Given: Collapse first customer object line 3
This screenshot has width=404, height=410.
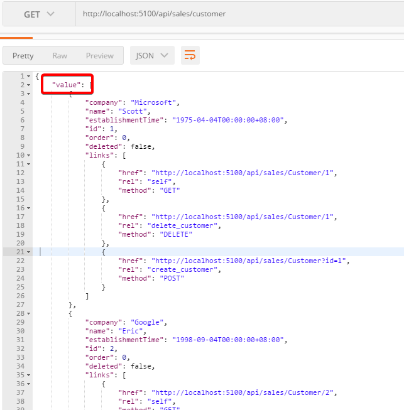Looking at the screenshot, I should 29,94.
